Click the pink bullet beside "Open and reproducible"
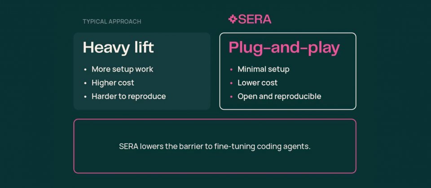Viewport: 431px width, 188px height. (231, 97)
